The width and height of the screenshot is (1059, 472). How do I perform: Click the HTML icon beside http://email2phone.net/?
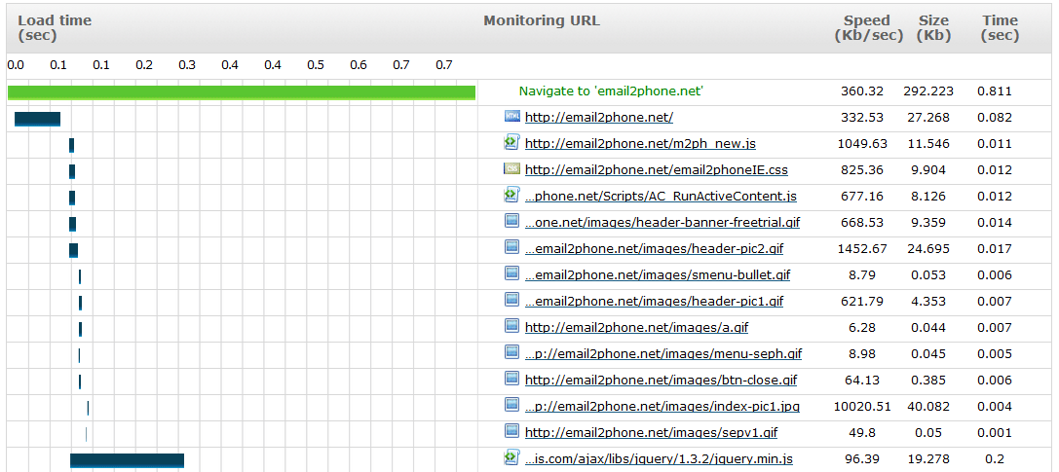pos(511,116)
